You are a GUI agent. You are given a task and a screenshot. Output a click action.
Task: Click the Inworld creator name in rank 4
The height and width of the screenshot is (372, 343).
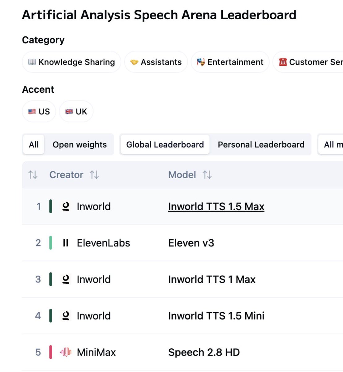[94, 316]
